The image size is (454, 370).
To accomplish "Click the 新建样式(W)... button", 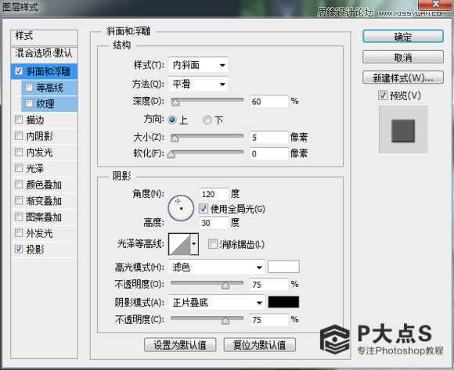I will tap(403, 77).
